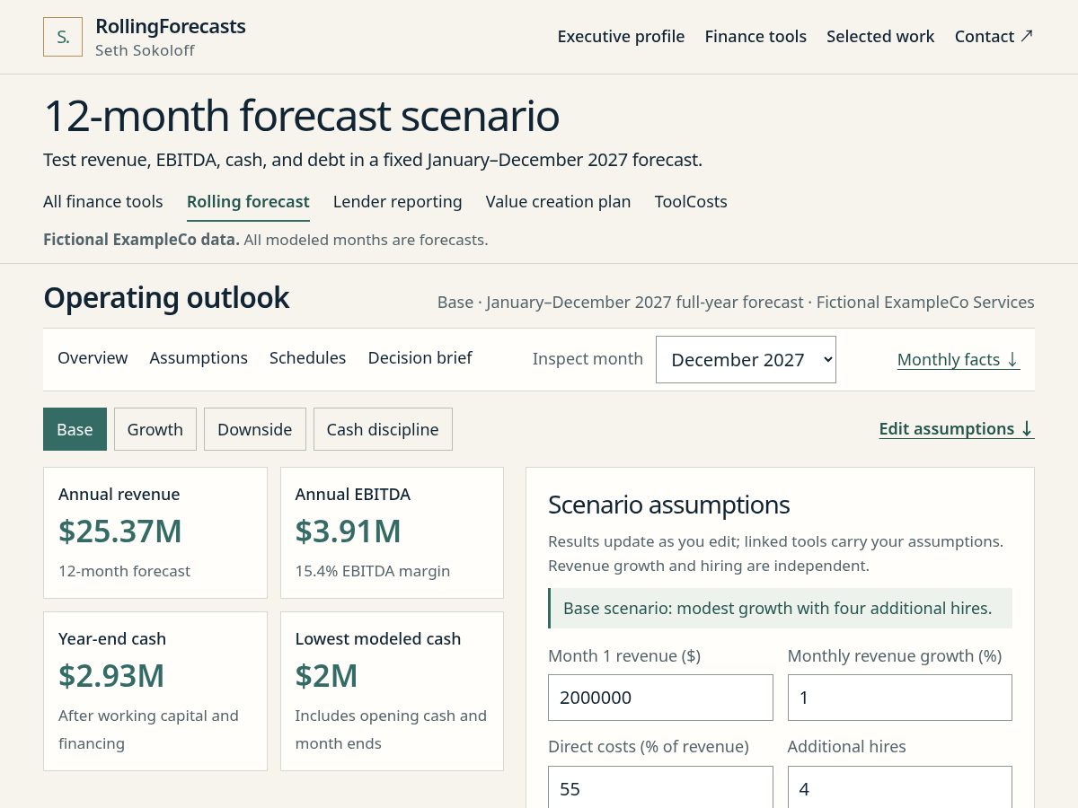This screenshot has width=1078, height=808.
Task: Follow the Edit assumptions link
Action: [957, 429]
